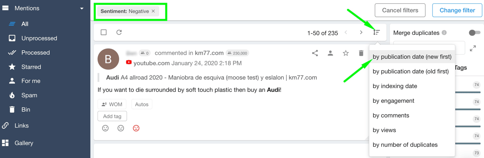Set sentiment to positive smiley face
This screenshot has height=158, width=484.
[105, 128]
